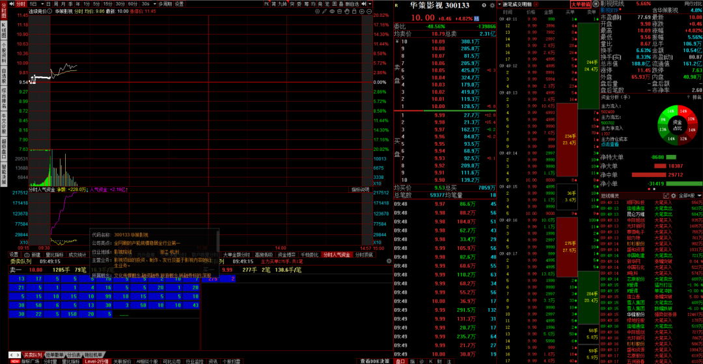Click the 买卖队列 bottom tab
Image resolution: width=703 pixels, height=364 pixels.
[x=33, y=355]
